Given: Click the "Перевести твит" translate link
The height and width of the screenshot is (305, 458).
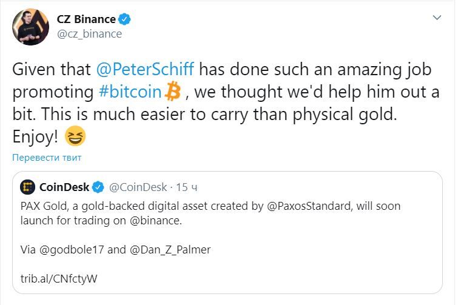Looking at the screenshot, I should coord(47,158).
